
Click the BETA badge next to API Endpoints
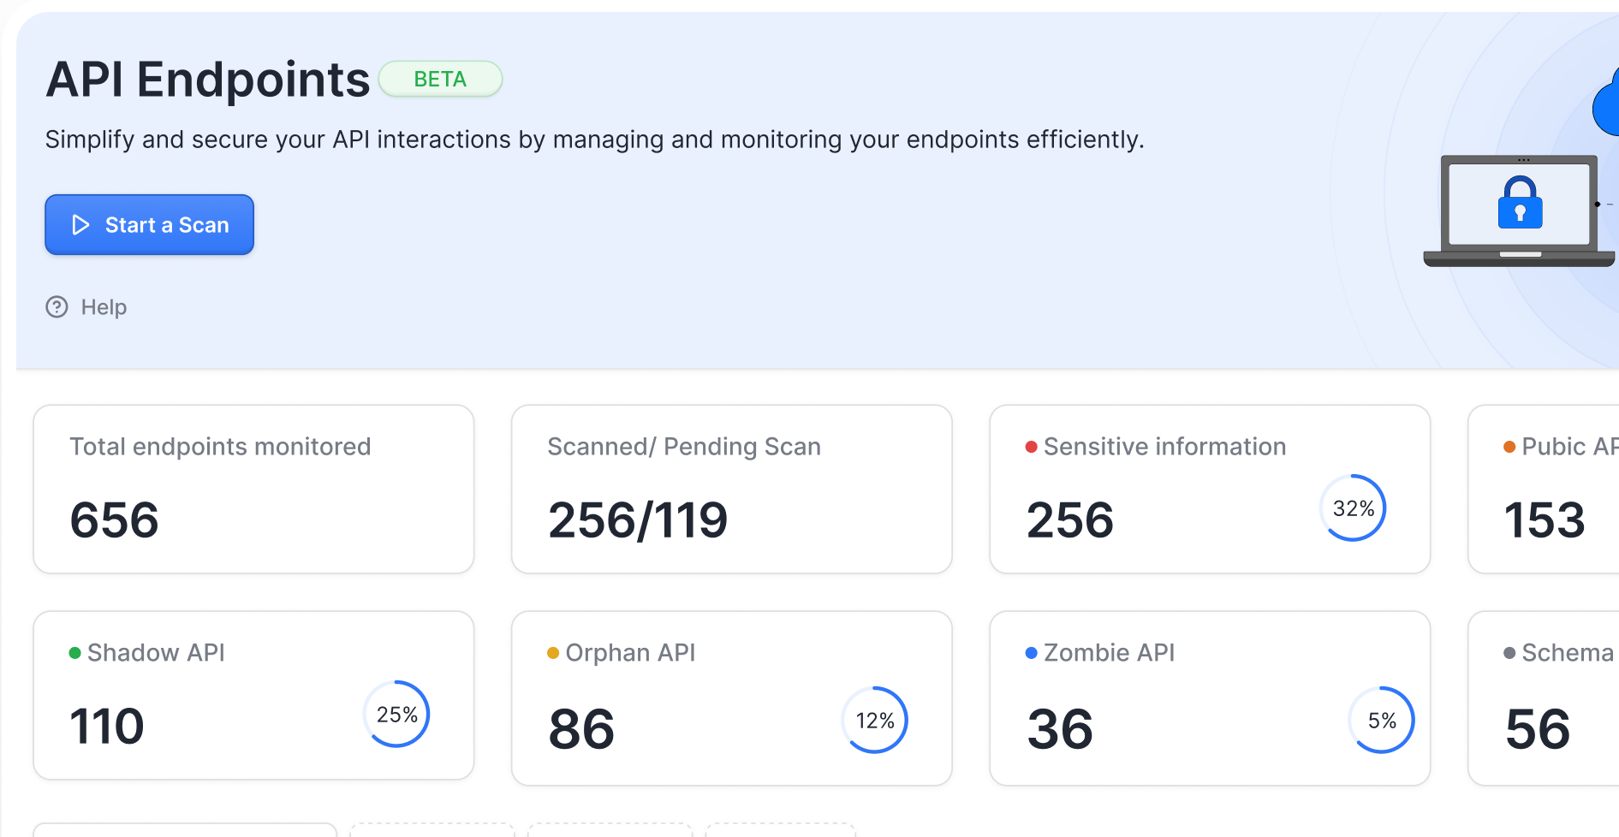440,79
